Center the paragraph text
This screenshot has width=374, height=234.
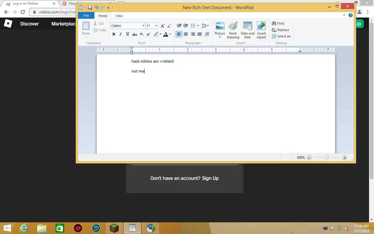(186, 34)
